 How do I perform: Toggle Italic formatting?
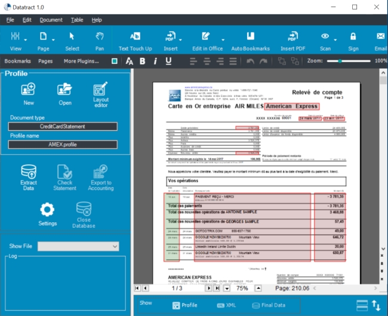pos(155,61)
